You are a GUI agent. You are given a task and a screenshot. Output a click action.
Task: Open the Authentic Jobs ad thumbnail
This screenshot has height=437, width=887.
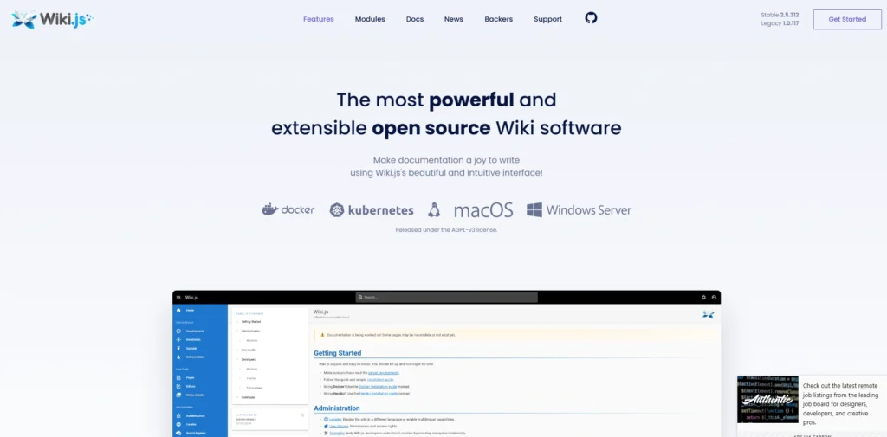pyautogui.click(x=767, y=399)
